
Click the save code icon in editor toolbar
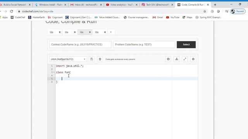tap(91, 59)
